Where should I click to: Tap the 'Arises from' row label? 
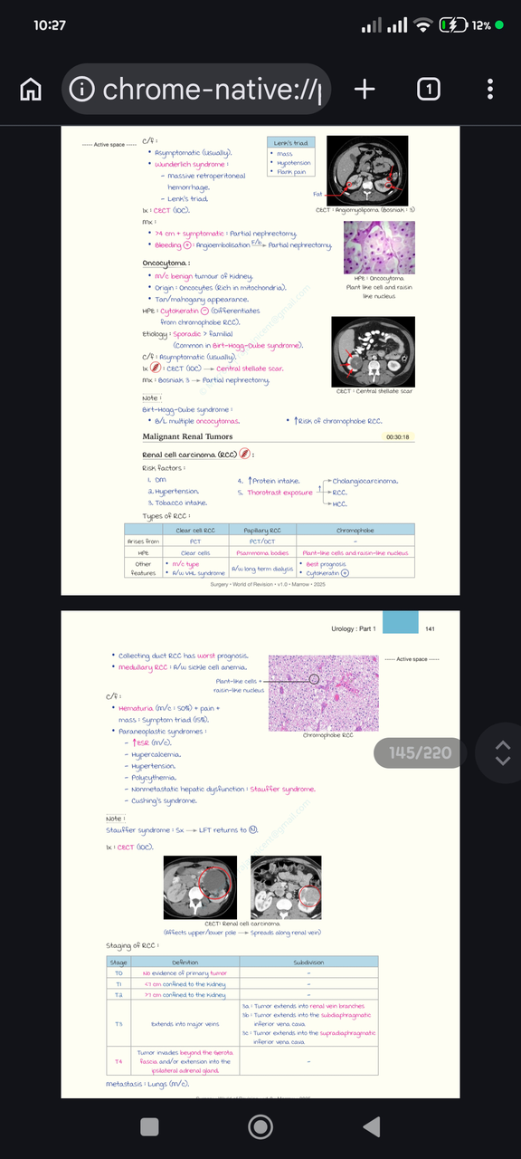143,541
